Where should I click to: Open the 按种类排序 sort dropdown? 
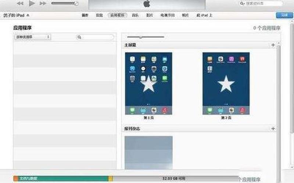pos(33,37)
